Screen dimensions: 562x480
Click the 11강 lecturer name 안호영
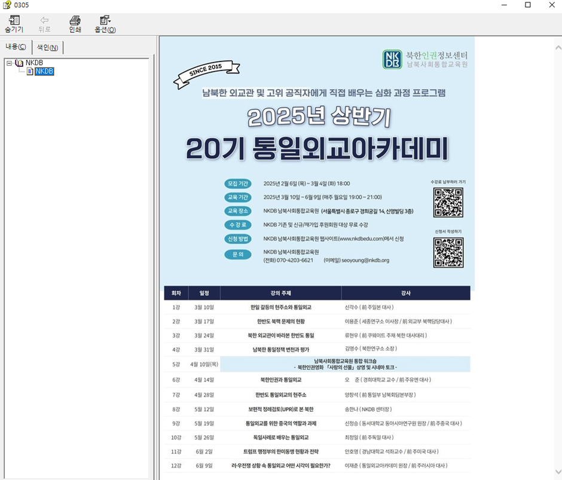(x=352, y=452)
